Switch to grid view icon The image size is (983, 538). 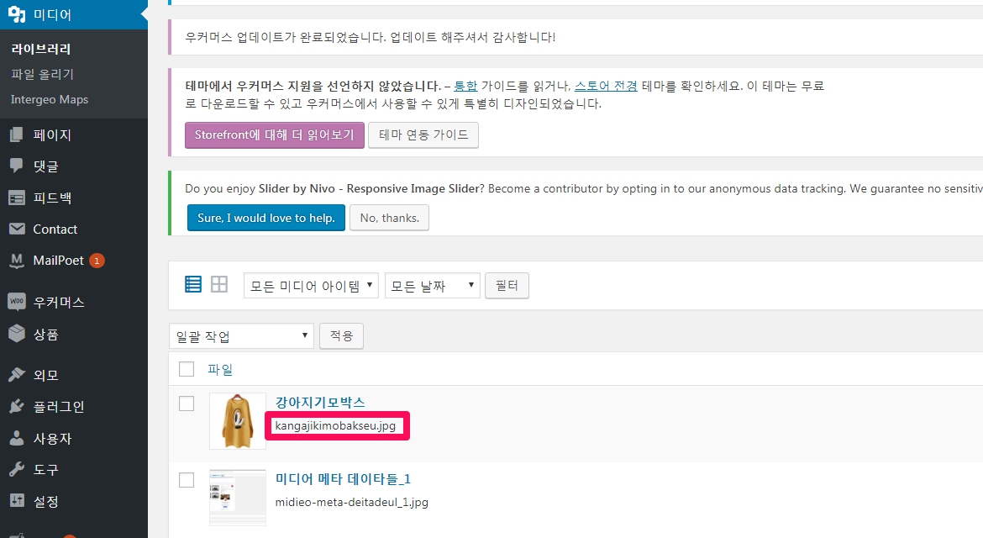tap(219, 285)
